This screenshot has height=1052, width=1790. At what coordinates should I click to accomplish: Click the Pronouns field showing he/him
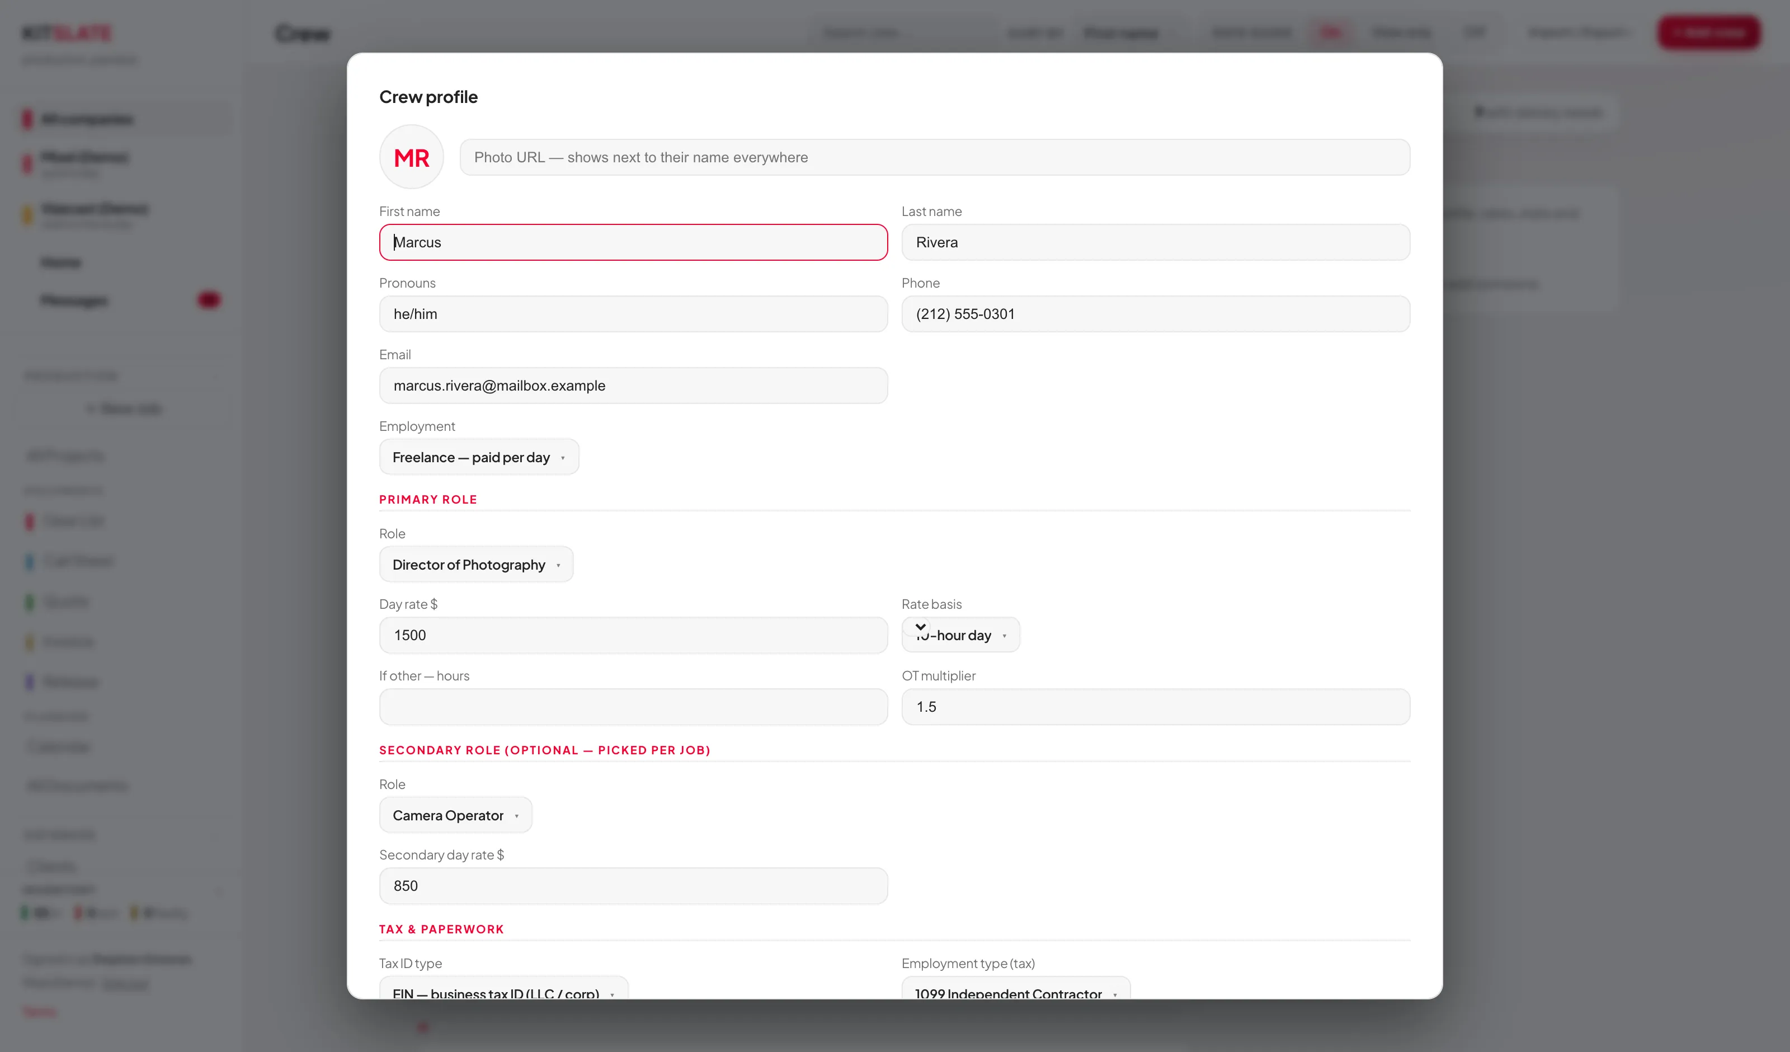pos(633,314)
